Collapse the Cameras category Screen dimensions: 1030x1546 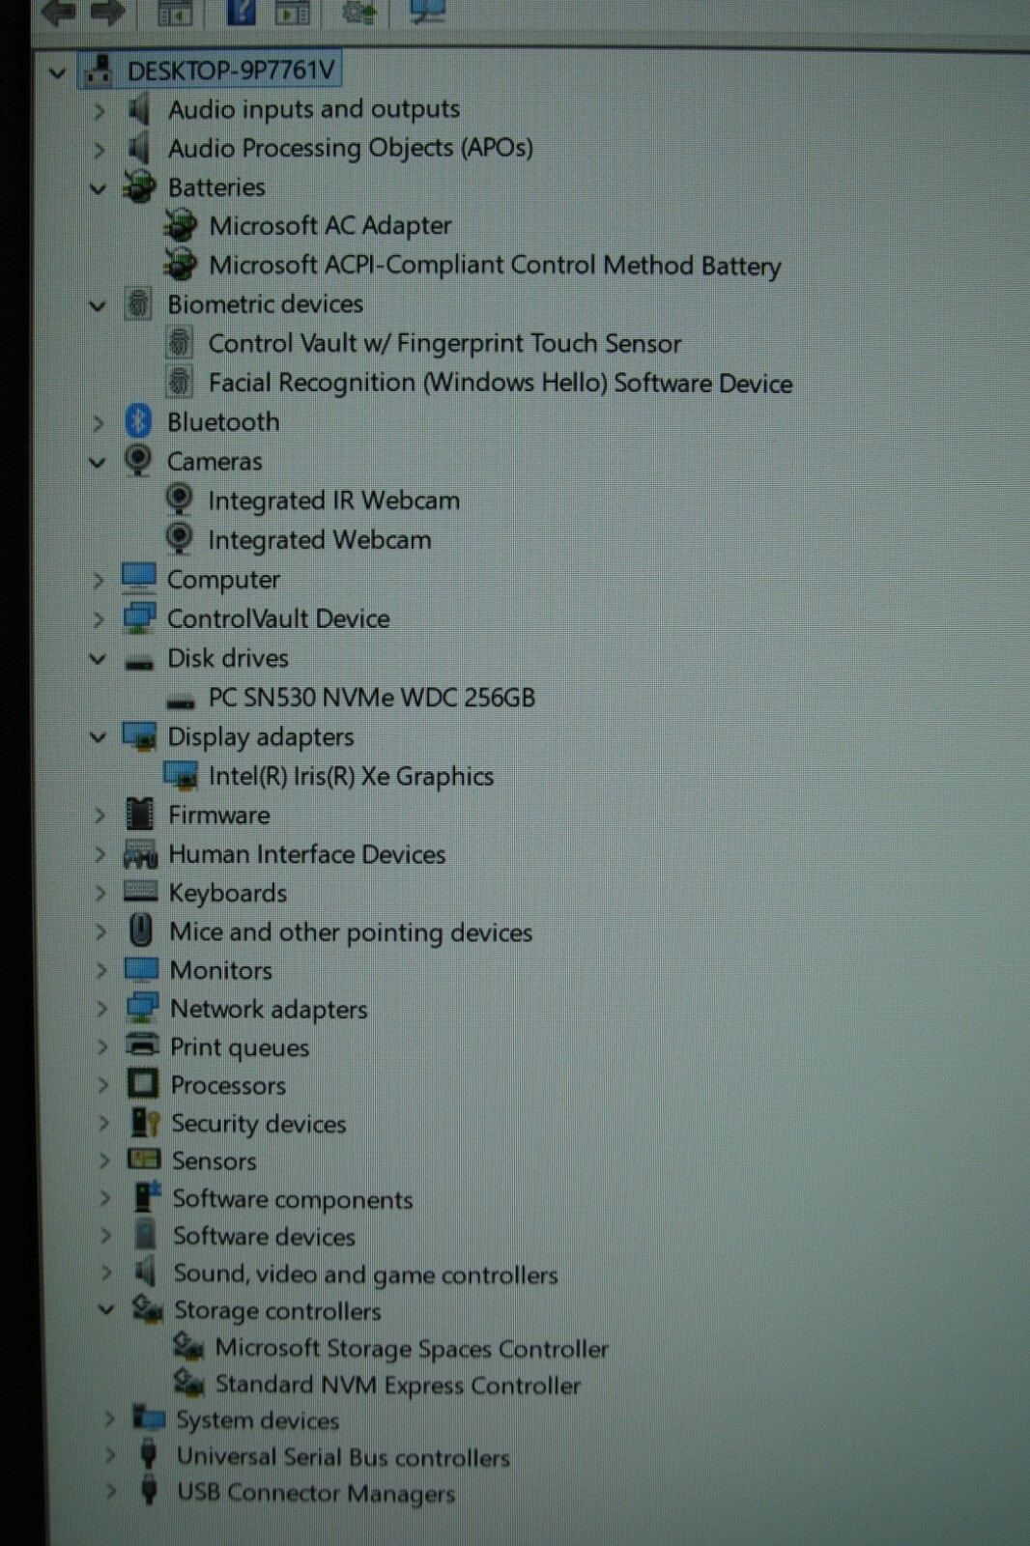click(x=98, y=463)
